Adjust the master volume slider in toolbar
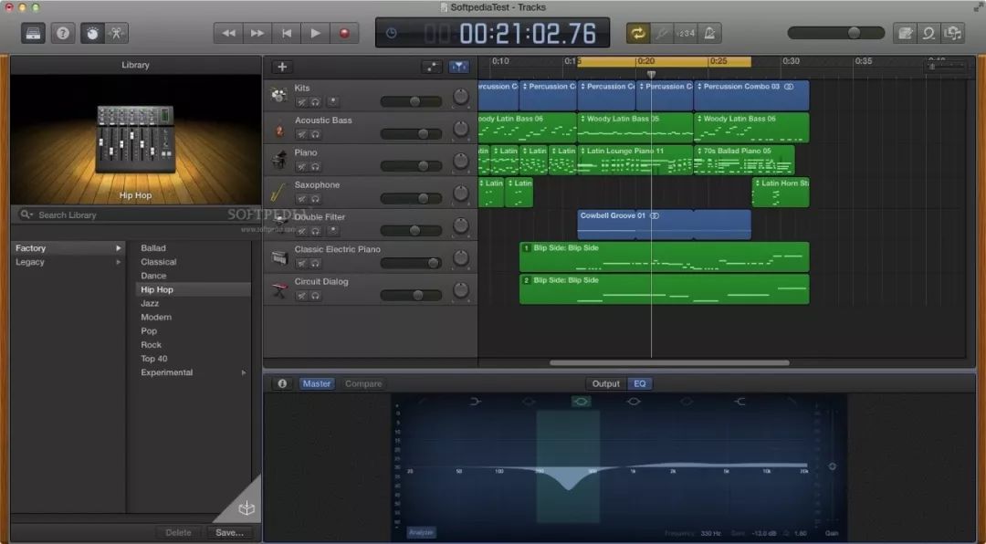The image size is (986, 544). click(853, 33)
